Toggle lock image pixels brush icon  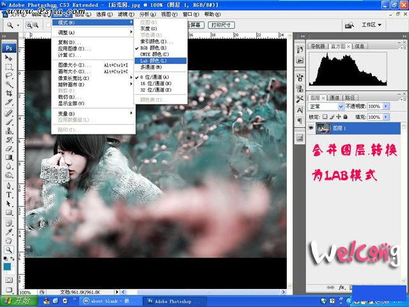[332, 116]
